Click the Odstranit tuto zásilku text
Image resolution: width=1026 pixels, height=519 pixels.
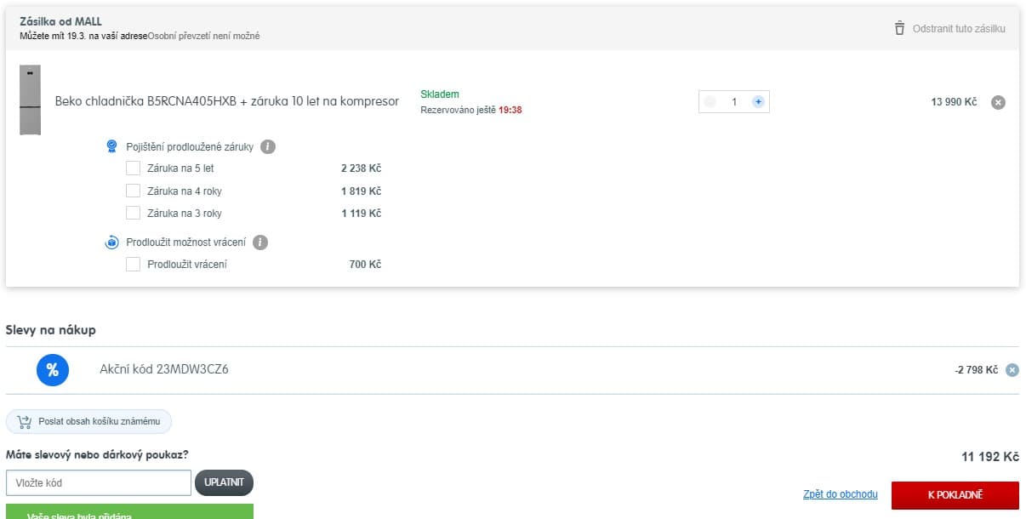click(x=959, y=29)
